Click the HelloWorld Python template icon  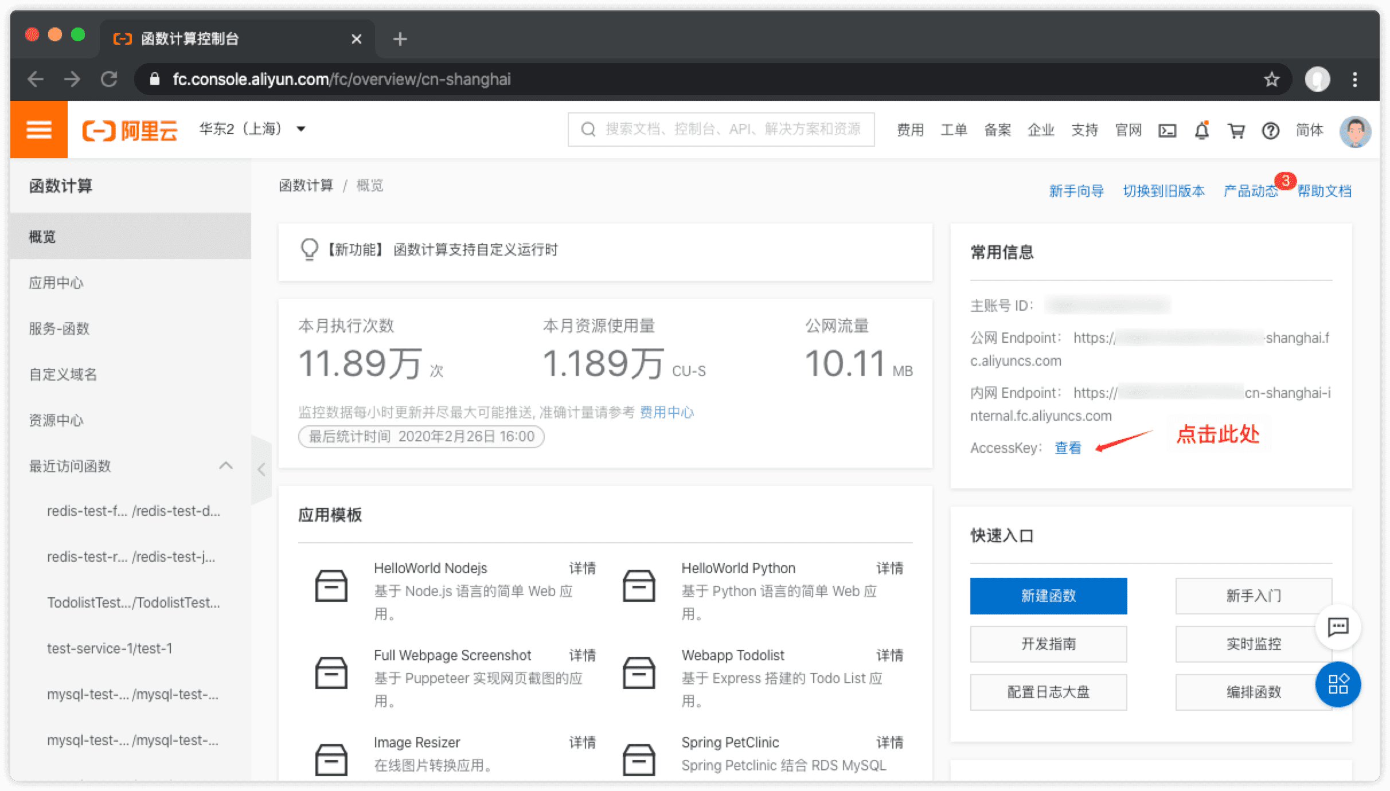[639, 585]
